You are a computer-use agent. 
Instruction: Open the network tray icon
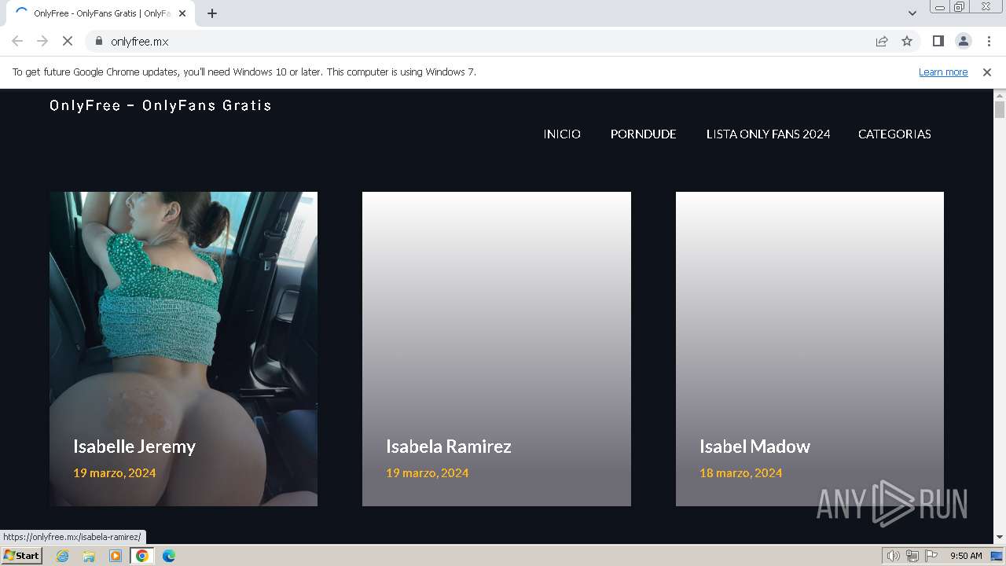coord(912,556)
